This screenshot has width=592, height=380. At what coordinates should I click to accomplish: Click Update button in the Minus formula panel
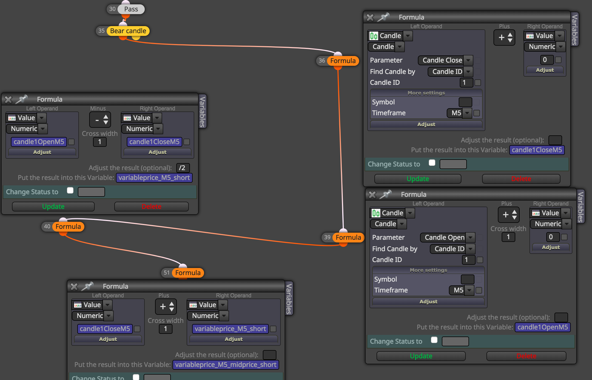53,207
